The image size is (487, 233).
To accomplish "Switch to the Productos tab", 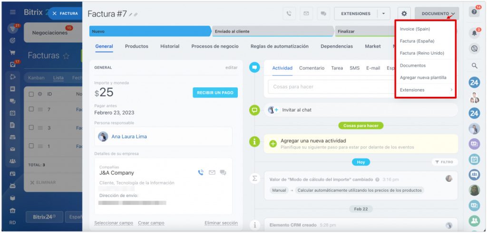I will (136, 47).
